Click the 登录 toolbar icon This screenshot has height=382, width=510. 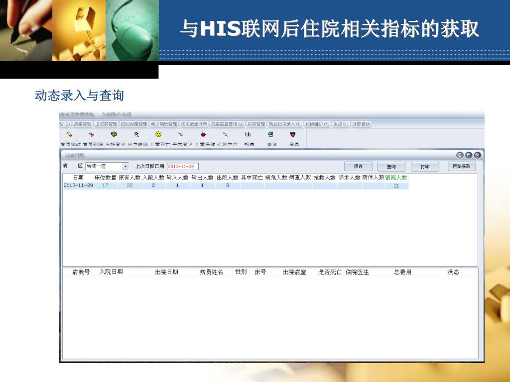pos(293,135)
